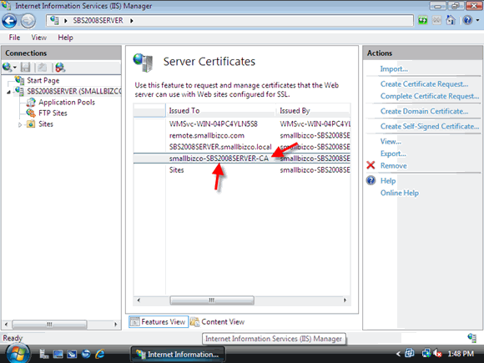Click the View... action link

391,141
